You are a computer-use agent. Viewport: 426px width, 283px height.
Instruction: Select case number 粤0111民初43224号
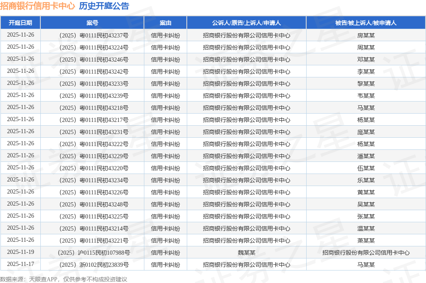(94, 47)
